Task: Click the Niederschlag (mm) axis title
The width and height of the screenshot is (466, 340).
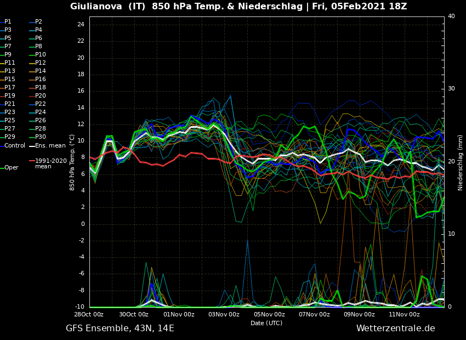Action: (461, 162)
